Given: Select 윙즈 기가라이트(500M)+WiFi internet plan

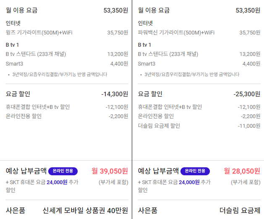Looking at the screenshot, I should [x=39, y=32].
